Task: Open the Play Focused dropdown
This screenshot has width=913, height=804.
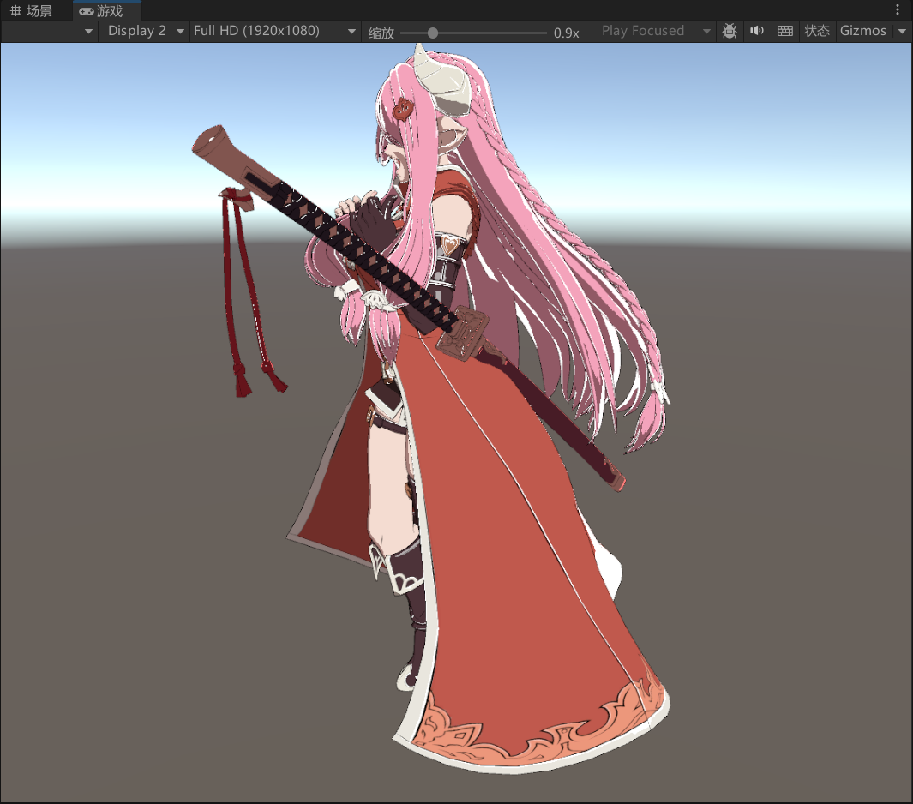Action: (656, 31)
